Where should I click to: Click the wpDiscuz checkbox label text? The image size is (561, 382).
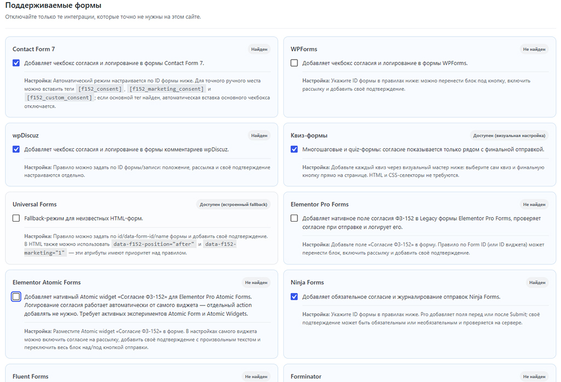(x=127, y=149)
